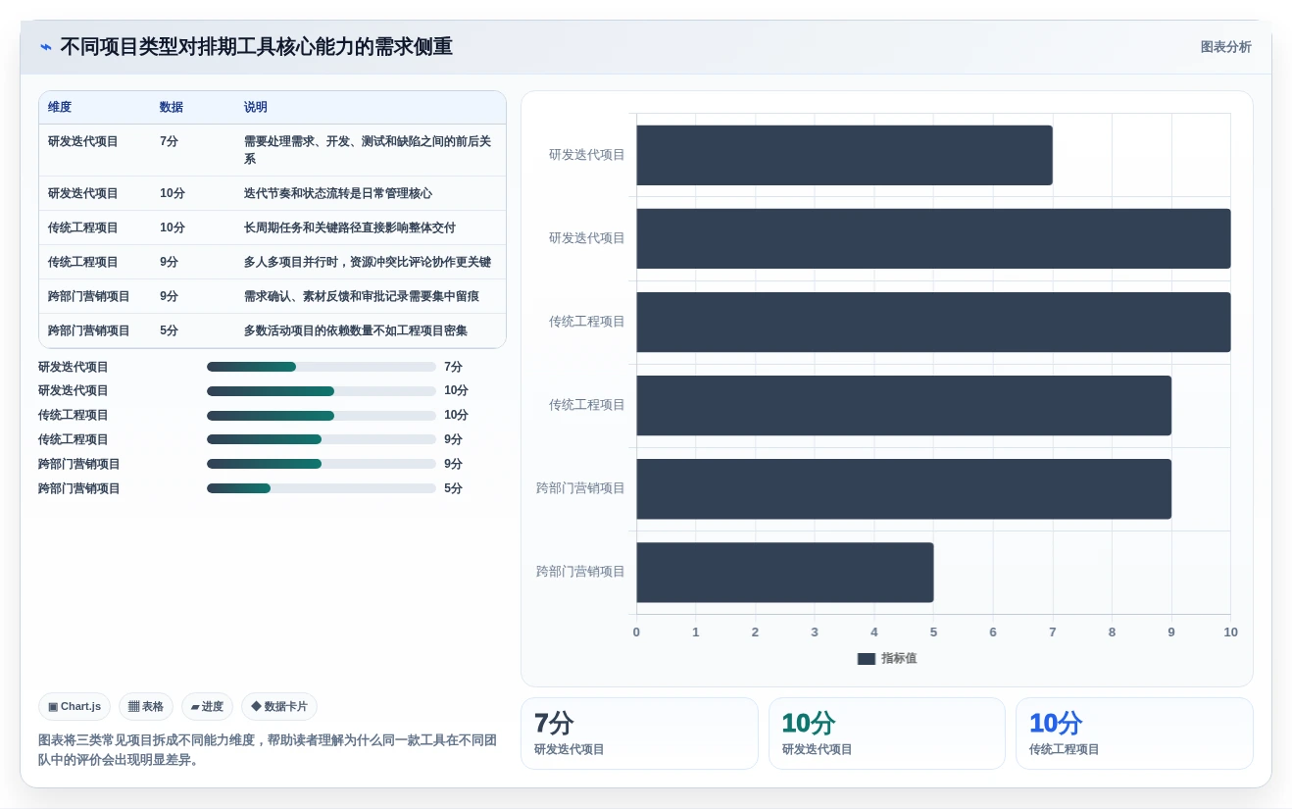Screen dimensions: 1292x809
Task: Click the x-axis tick label 3
Action: coord(815,632)
